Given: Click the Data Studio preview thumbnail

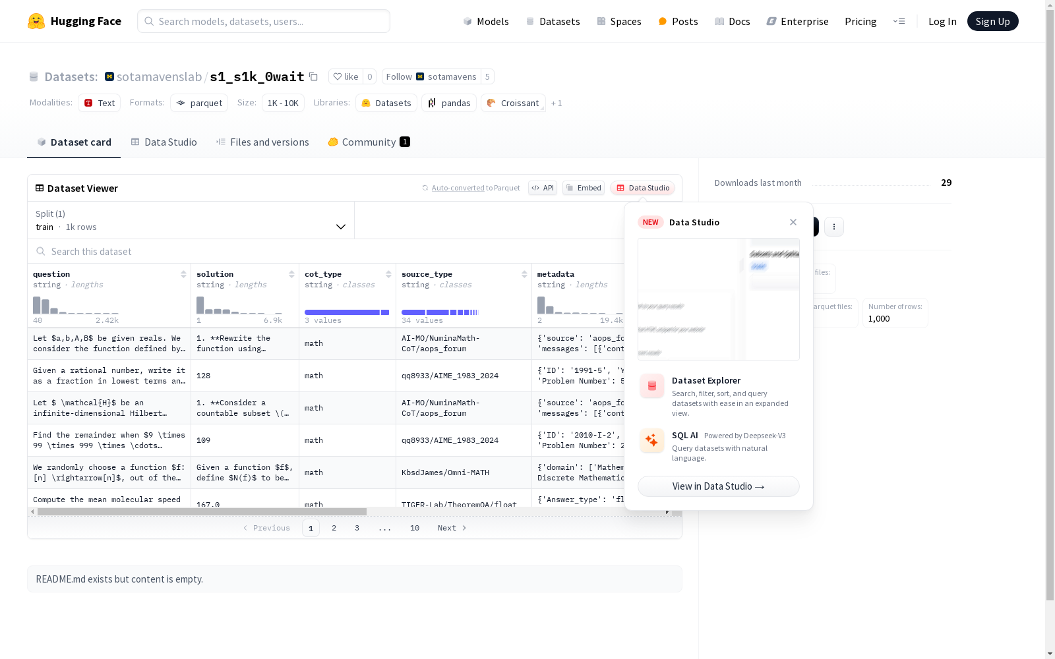Looking at the screenshot, I should (x=719, y=299).
